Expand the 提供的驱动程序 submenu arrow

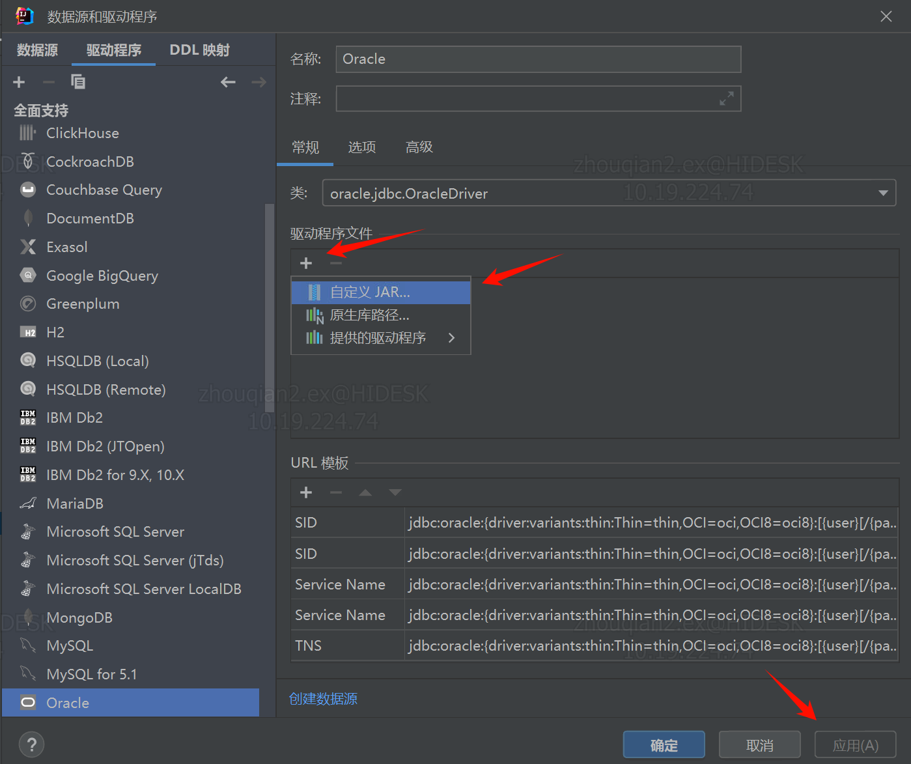pyautogui.click(x=451, y=337)
